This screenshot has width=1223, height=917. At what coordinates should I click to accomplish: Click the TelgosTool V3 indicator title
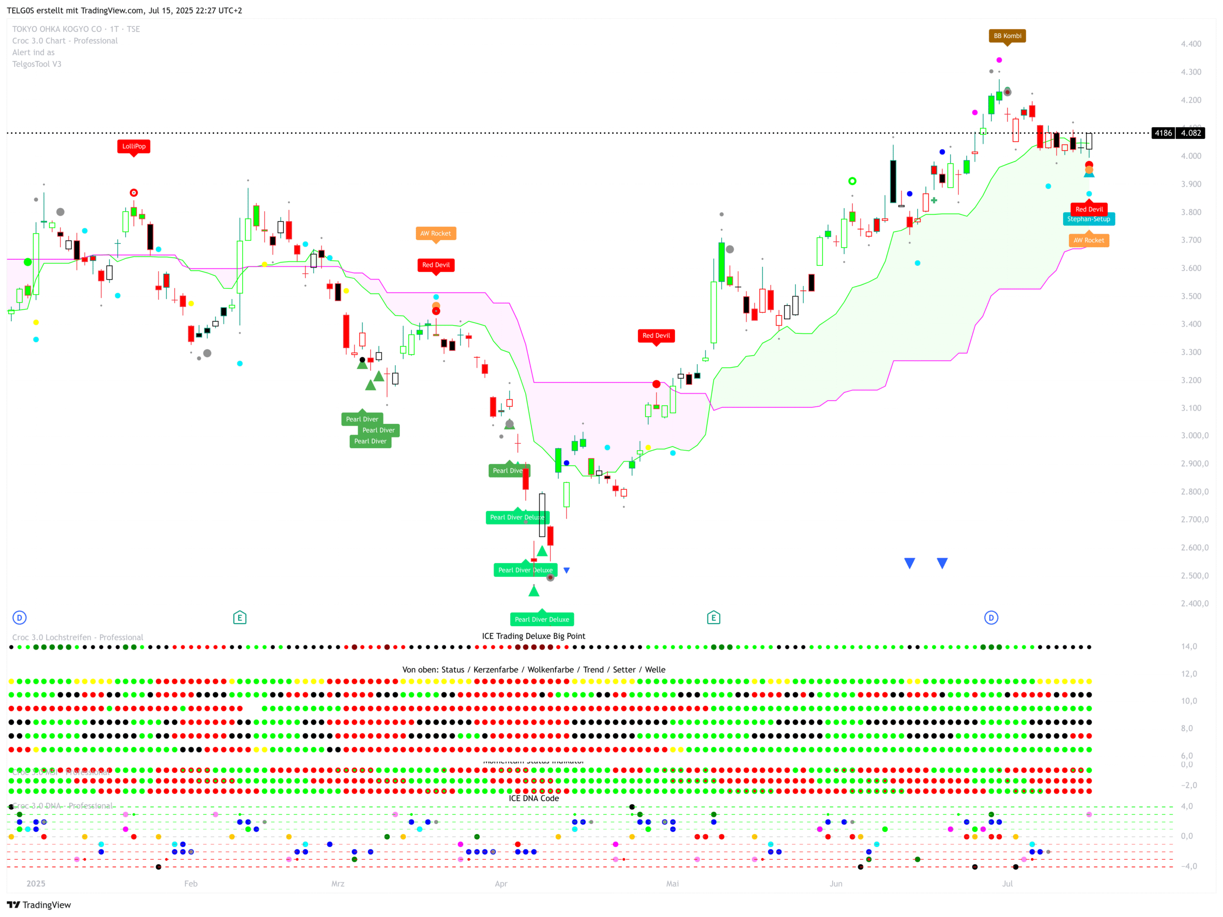(x=37, y=64)
